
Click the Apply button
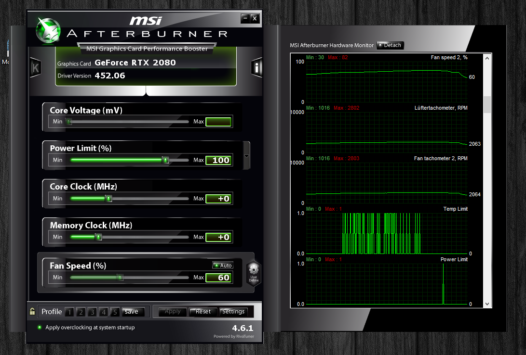pos(173,312)
